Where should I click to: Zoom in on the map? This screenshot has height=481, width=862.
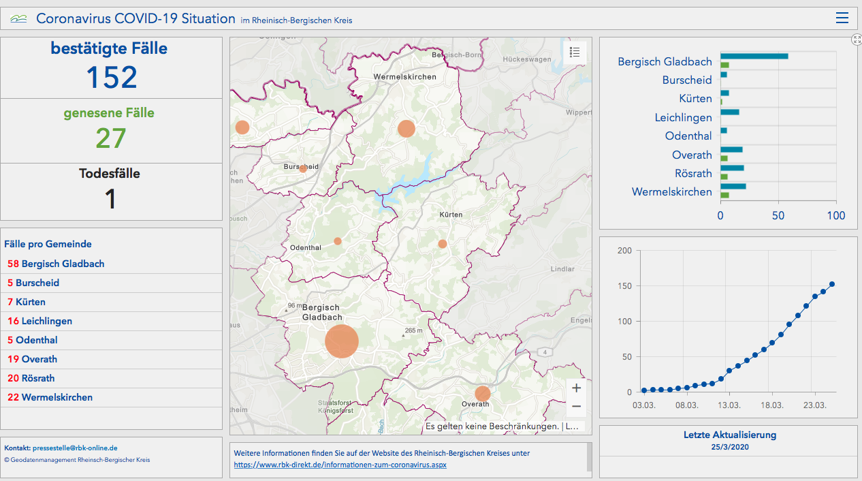576,388
